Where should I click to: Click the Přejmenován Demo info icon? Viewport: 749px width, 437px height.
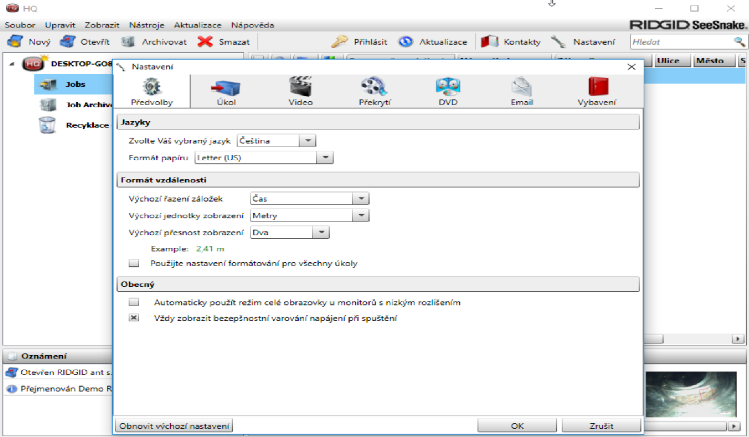[x=12, y=389]
